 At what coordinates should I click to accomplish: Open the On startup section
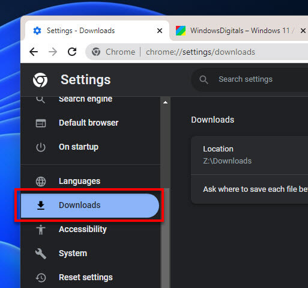point(90,147)
